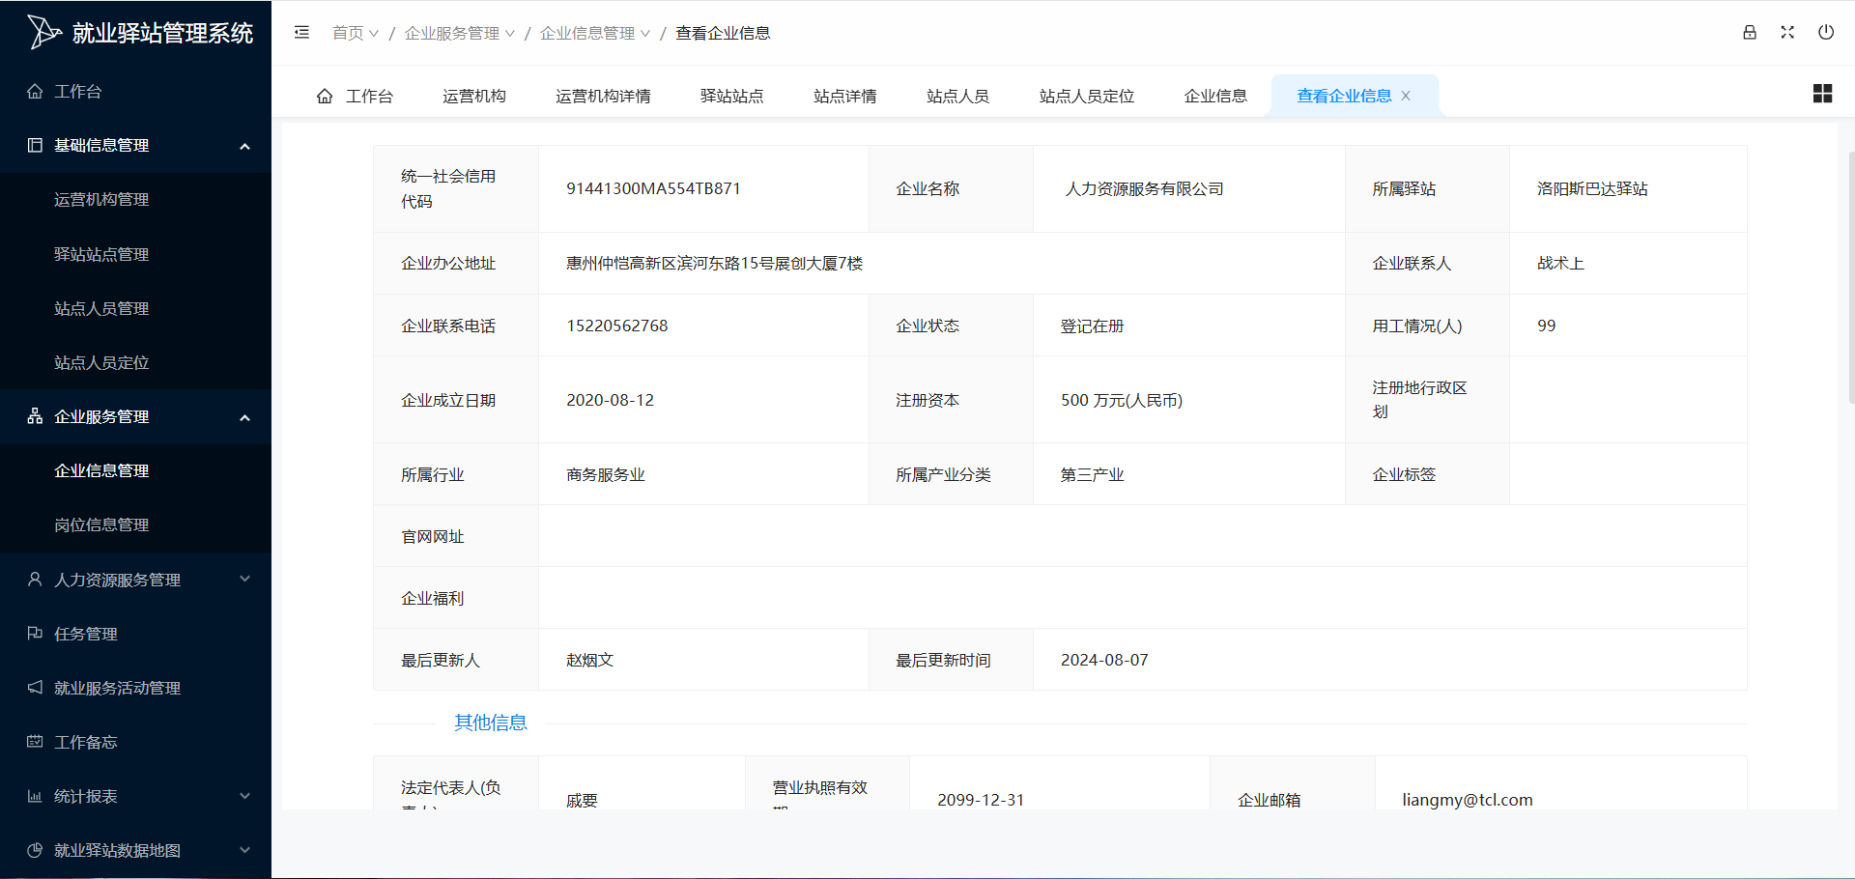Image resolution: width=1855 pixels, height=879 pixels.
Task: Click the power logout icon
Action: tap(1826, 32)
